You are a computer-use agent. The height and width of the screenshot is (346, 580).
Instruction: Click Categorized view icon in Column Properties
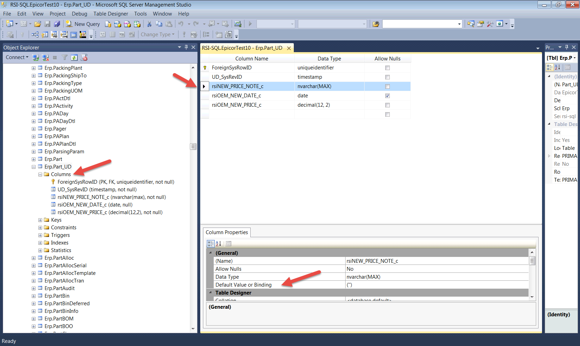coord(211,244)
